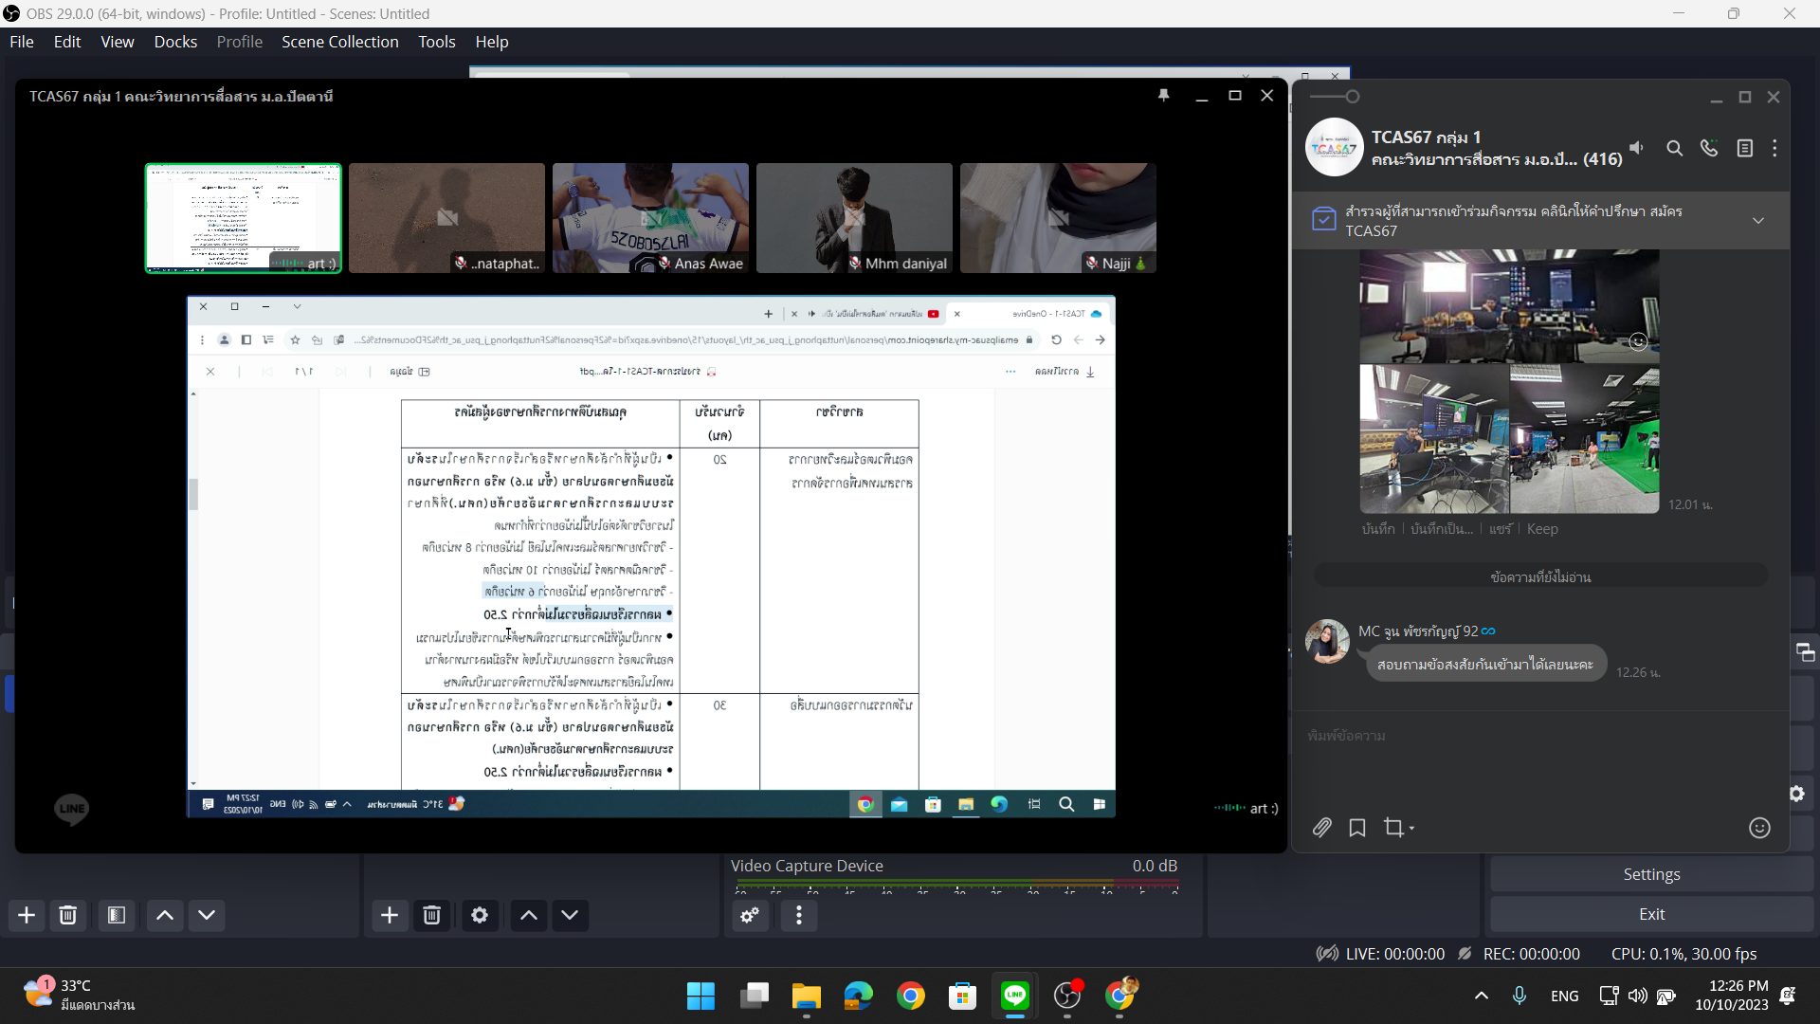
Task: Click the Exit button
Action: (x=1651, y=914)
